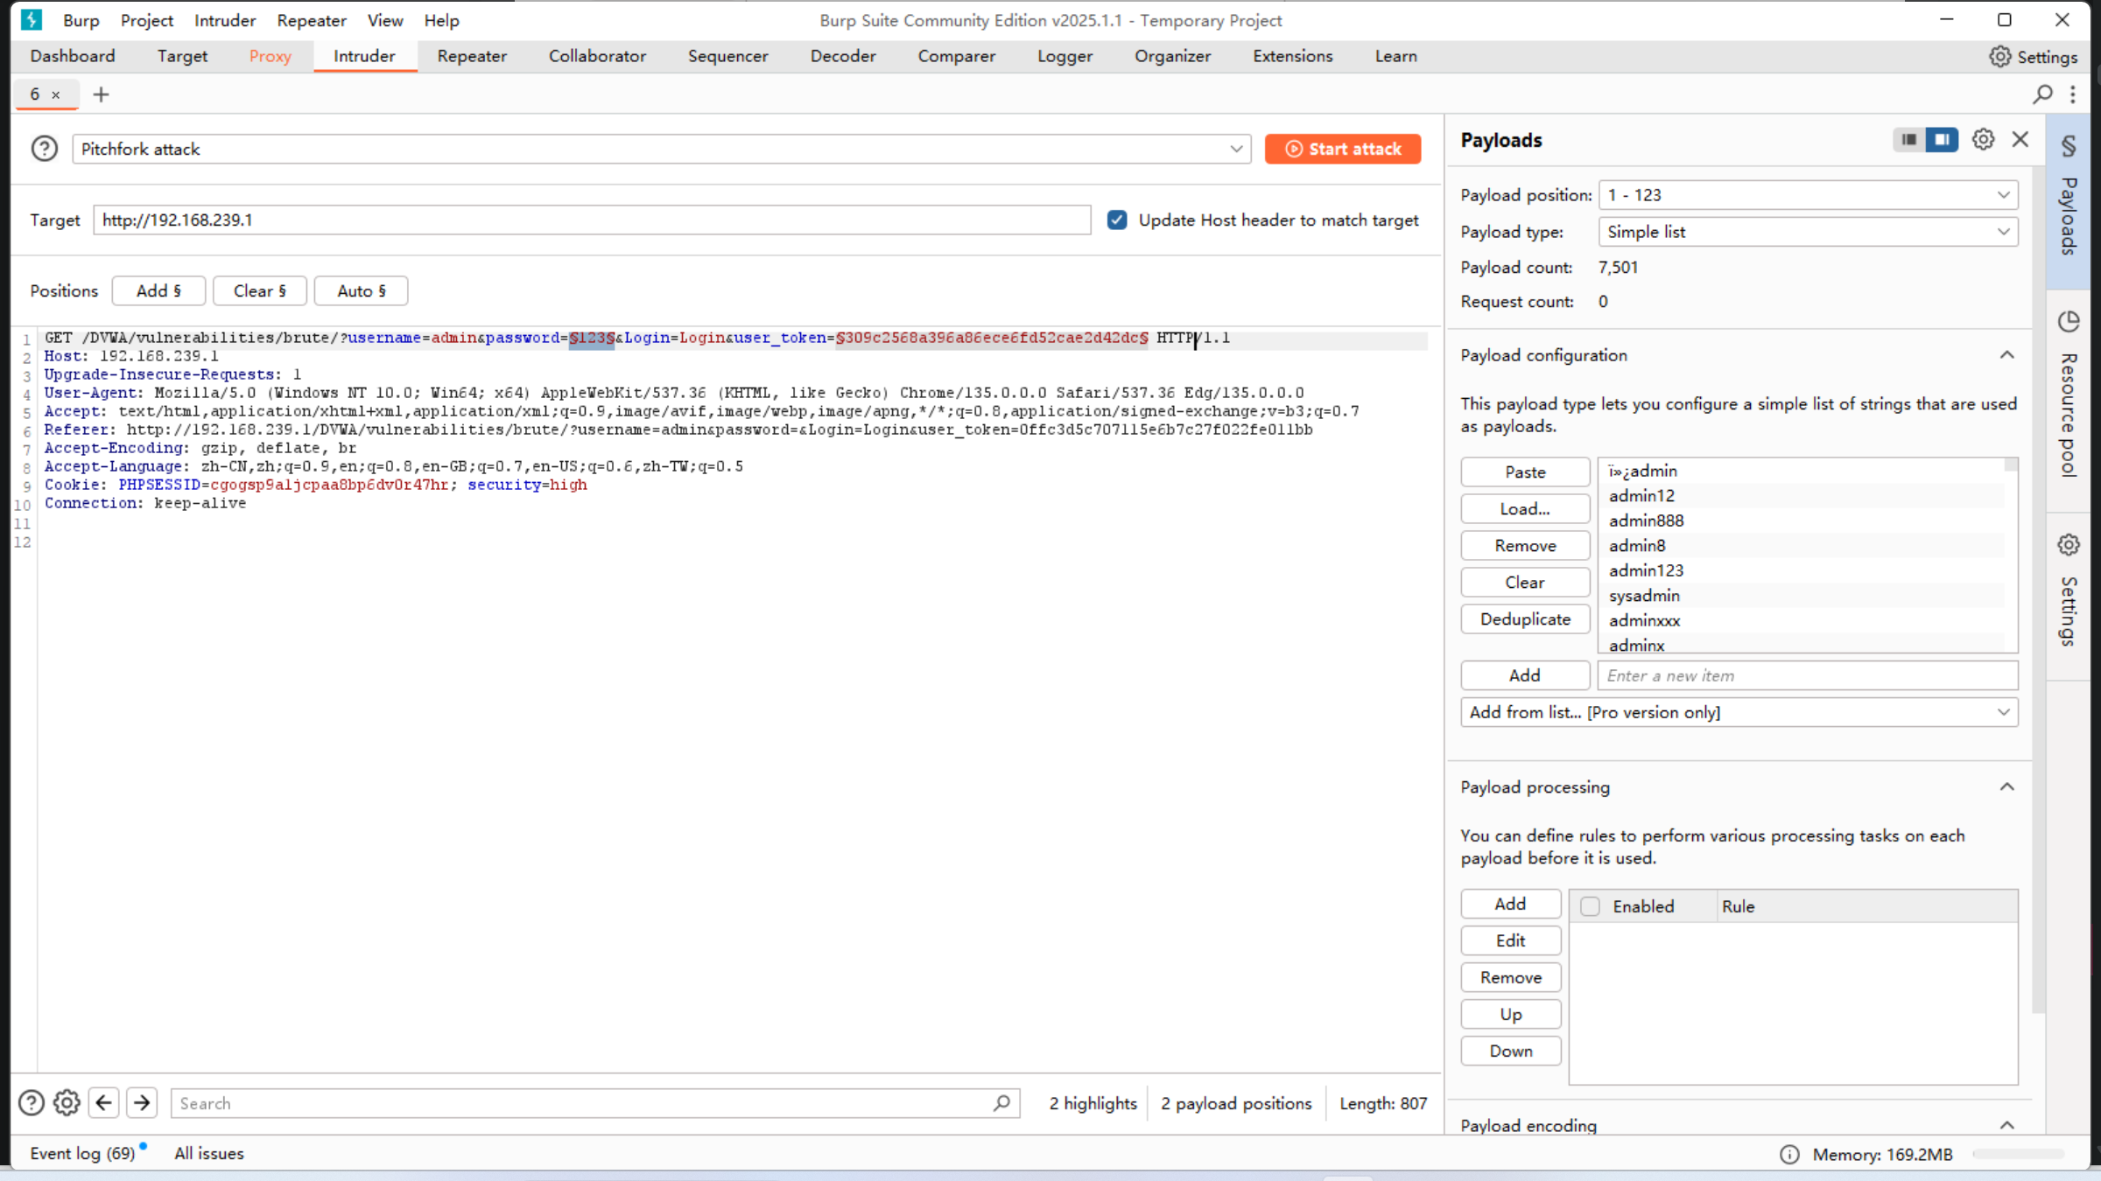Screen dimensions: 2101x1181
Task: Click the memory info icon
Action: click(1789, 1155)
